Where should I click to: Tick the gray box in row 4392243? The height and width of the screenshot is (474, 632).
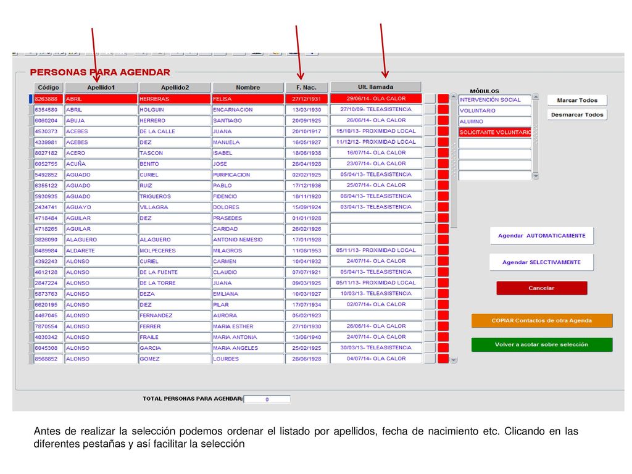(430, 262)
